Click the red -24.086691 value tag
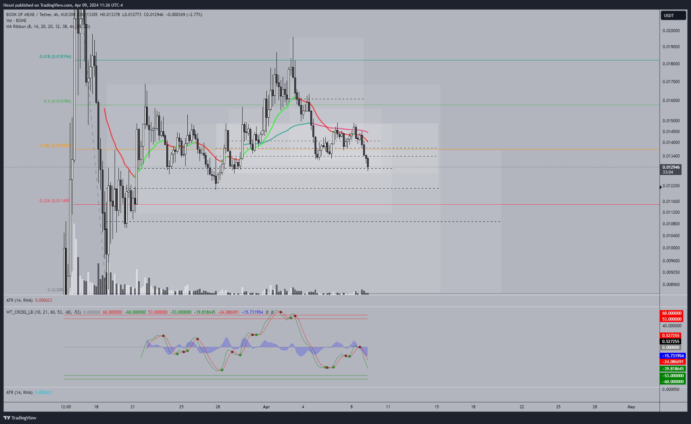 pos(673,362)
